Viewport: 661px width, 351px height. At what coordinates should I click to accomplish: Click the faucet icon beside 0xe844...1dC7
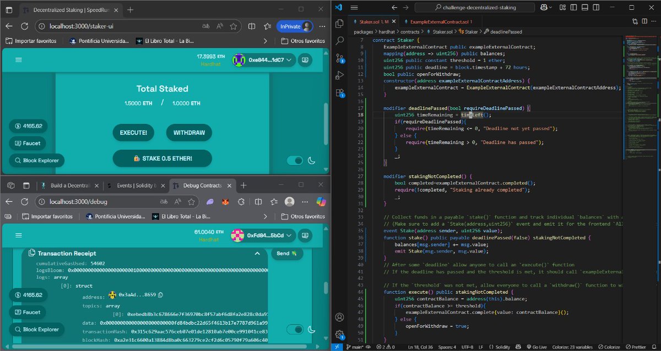click(x=306, y=60)
